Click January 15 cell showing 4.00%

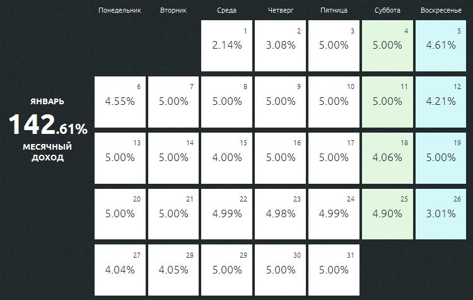pyautogui.click(x=227, y=158)
